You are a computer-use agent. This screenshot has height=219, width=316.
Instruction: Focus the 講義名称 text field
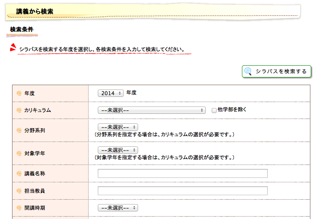click(182, 173)
